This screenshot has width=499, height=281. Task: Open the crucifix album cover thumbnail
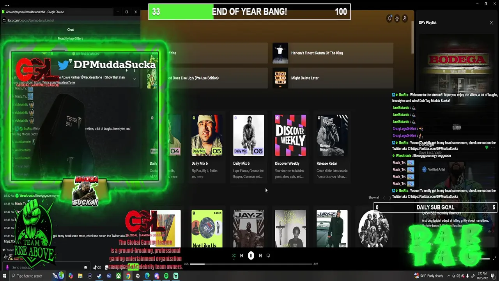point(290,229)
